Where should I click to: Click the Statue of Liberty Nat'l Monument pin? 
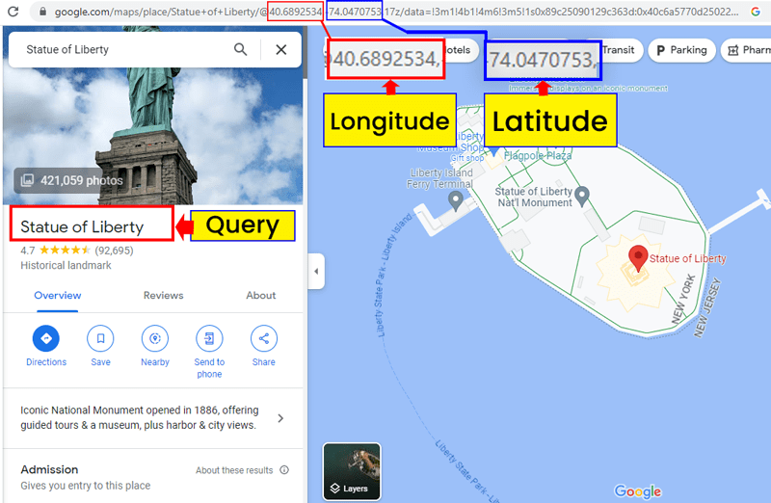tap(582, 197)
